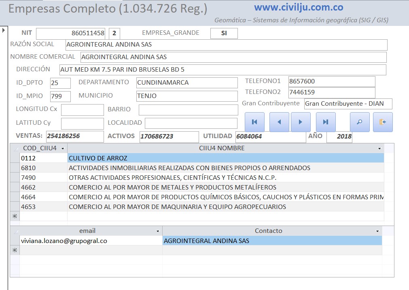Click the exit form door icon
The image size is (409, 290).
(383, 122)
